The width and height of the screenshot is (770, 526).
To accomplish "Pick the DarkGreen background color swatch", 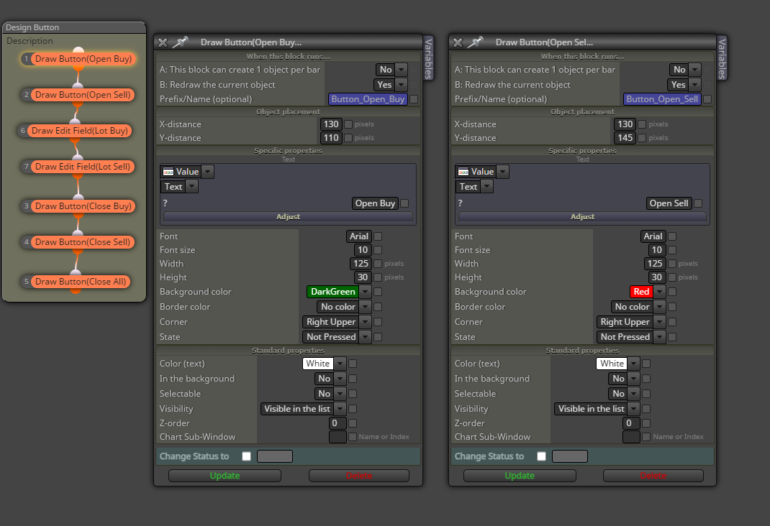I will click(333, 292).
